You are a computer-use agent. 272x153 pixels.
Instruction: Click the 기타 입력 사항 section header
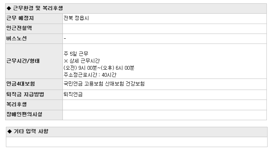tap(137, 132)
